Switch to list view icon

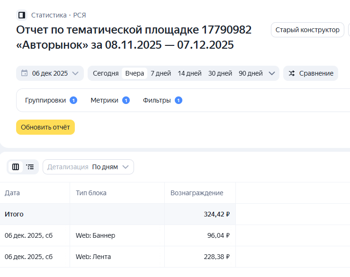click(x=30, y=167)
